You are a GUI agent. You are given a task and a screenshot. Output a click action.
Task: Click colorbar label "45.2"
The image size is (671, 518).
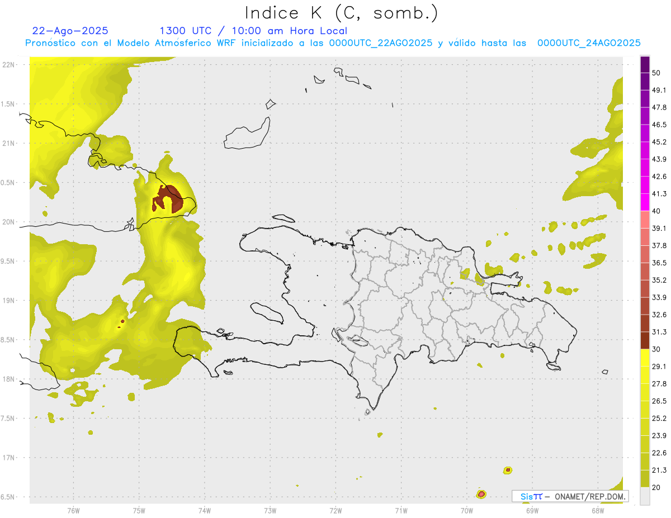pyautogui.click(x=659, y=142)
